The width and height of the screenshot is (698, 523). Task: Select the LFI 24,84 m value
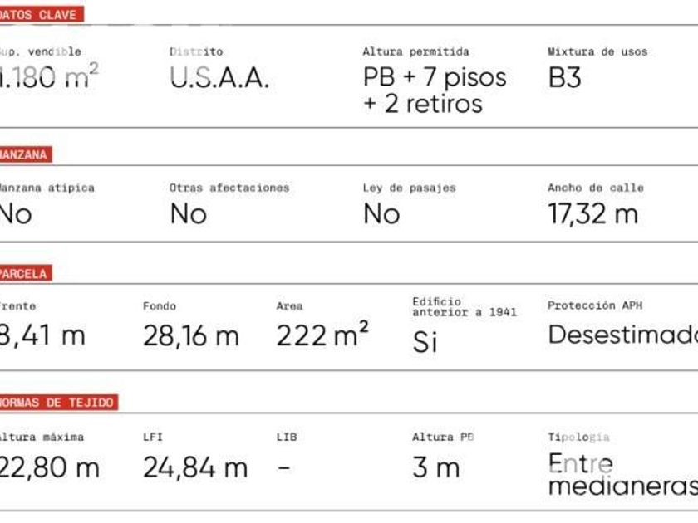pos(195,468)
